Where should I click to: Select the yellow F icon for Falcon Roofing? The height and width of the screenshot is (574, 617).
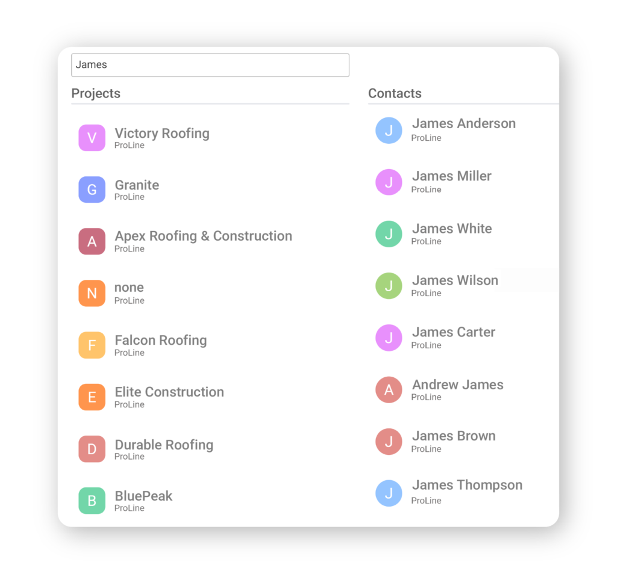pyautogui.click(x=92, y=345)
